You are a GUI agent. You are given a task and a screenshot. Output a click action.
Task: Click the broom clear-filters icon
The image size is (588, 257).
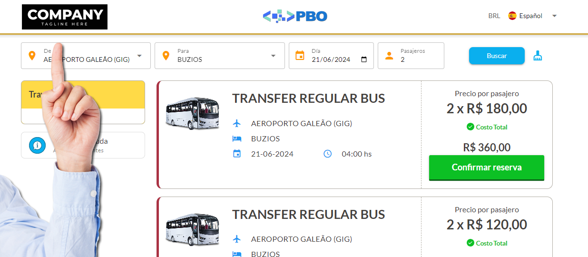click(x=538, y=56)
